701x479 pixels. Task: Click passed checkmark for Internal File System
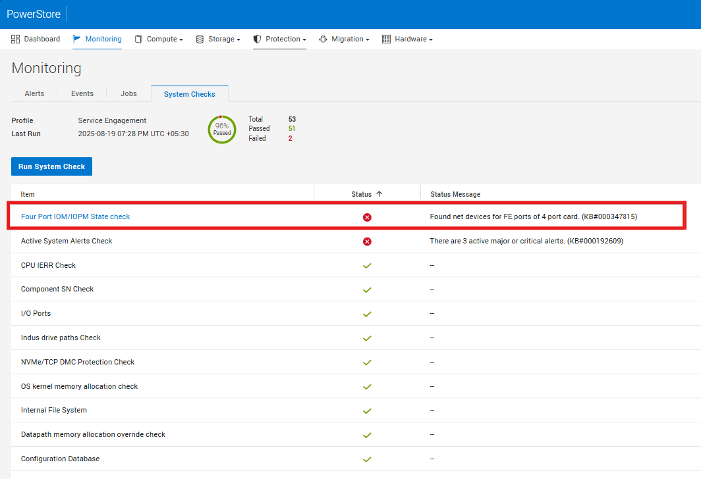(367, 411)
